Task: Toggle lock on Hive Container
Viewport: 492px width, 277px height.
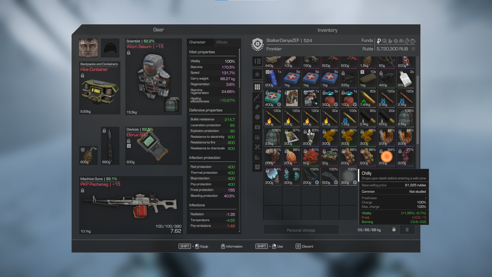Action: click(x=83, y=76)
